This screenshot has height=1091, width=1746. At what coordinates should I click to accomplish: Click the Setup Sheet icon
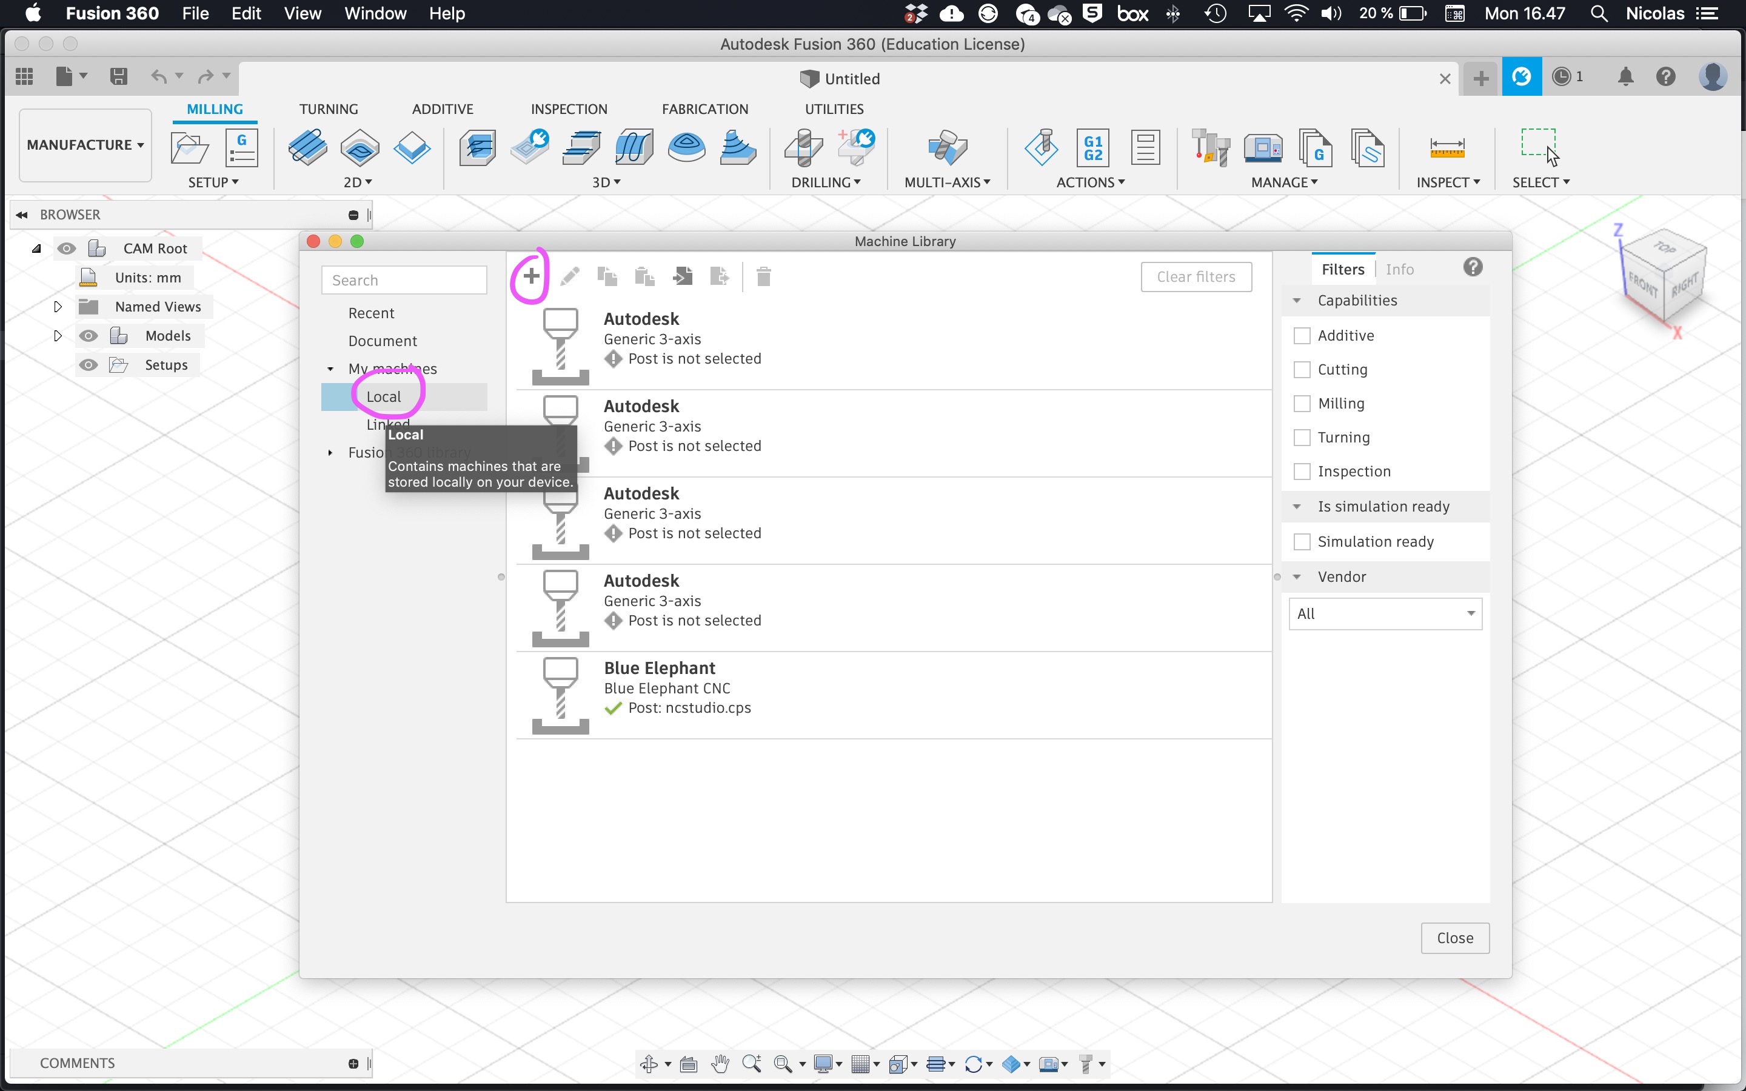[x=1145, y=147]
